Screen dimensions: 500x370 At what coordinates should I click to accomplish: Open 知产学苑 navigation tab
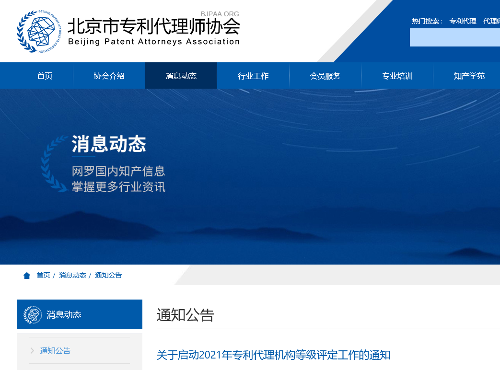point(469,76)
